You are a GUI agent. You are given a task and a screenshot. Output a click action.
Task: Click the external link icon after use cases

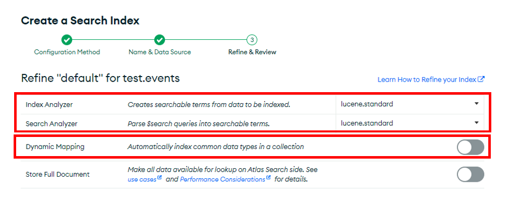(x=159, y=178)
